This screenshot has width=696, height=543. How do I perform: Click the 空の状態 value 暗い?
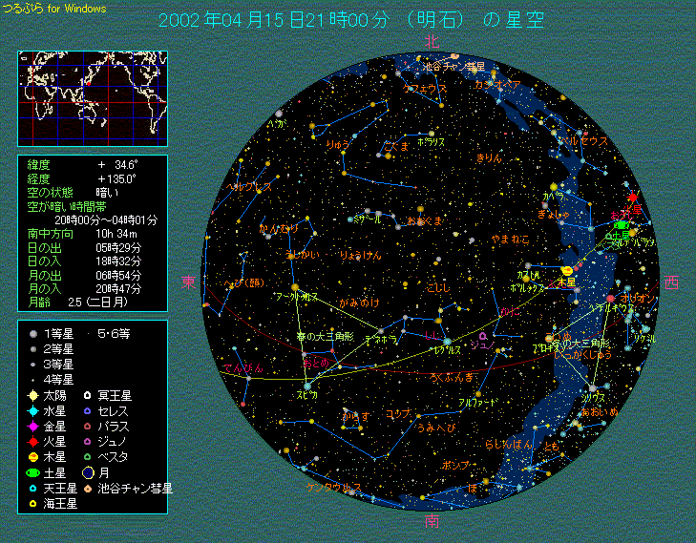tap(108, 193)
